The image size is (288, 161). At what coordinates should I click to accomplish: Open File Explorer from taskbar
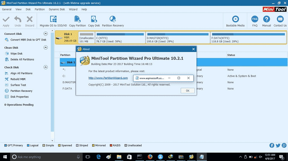(119, 157)
